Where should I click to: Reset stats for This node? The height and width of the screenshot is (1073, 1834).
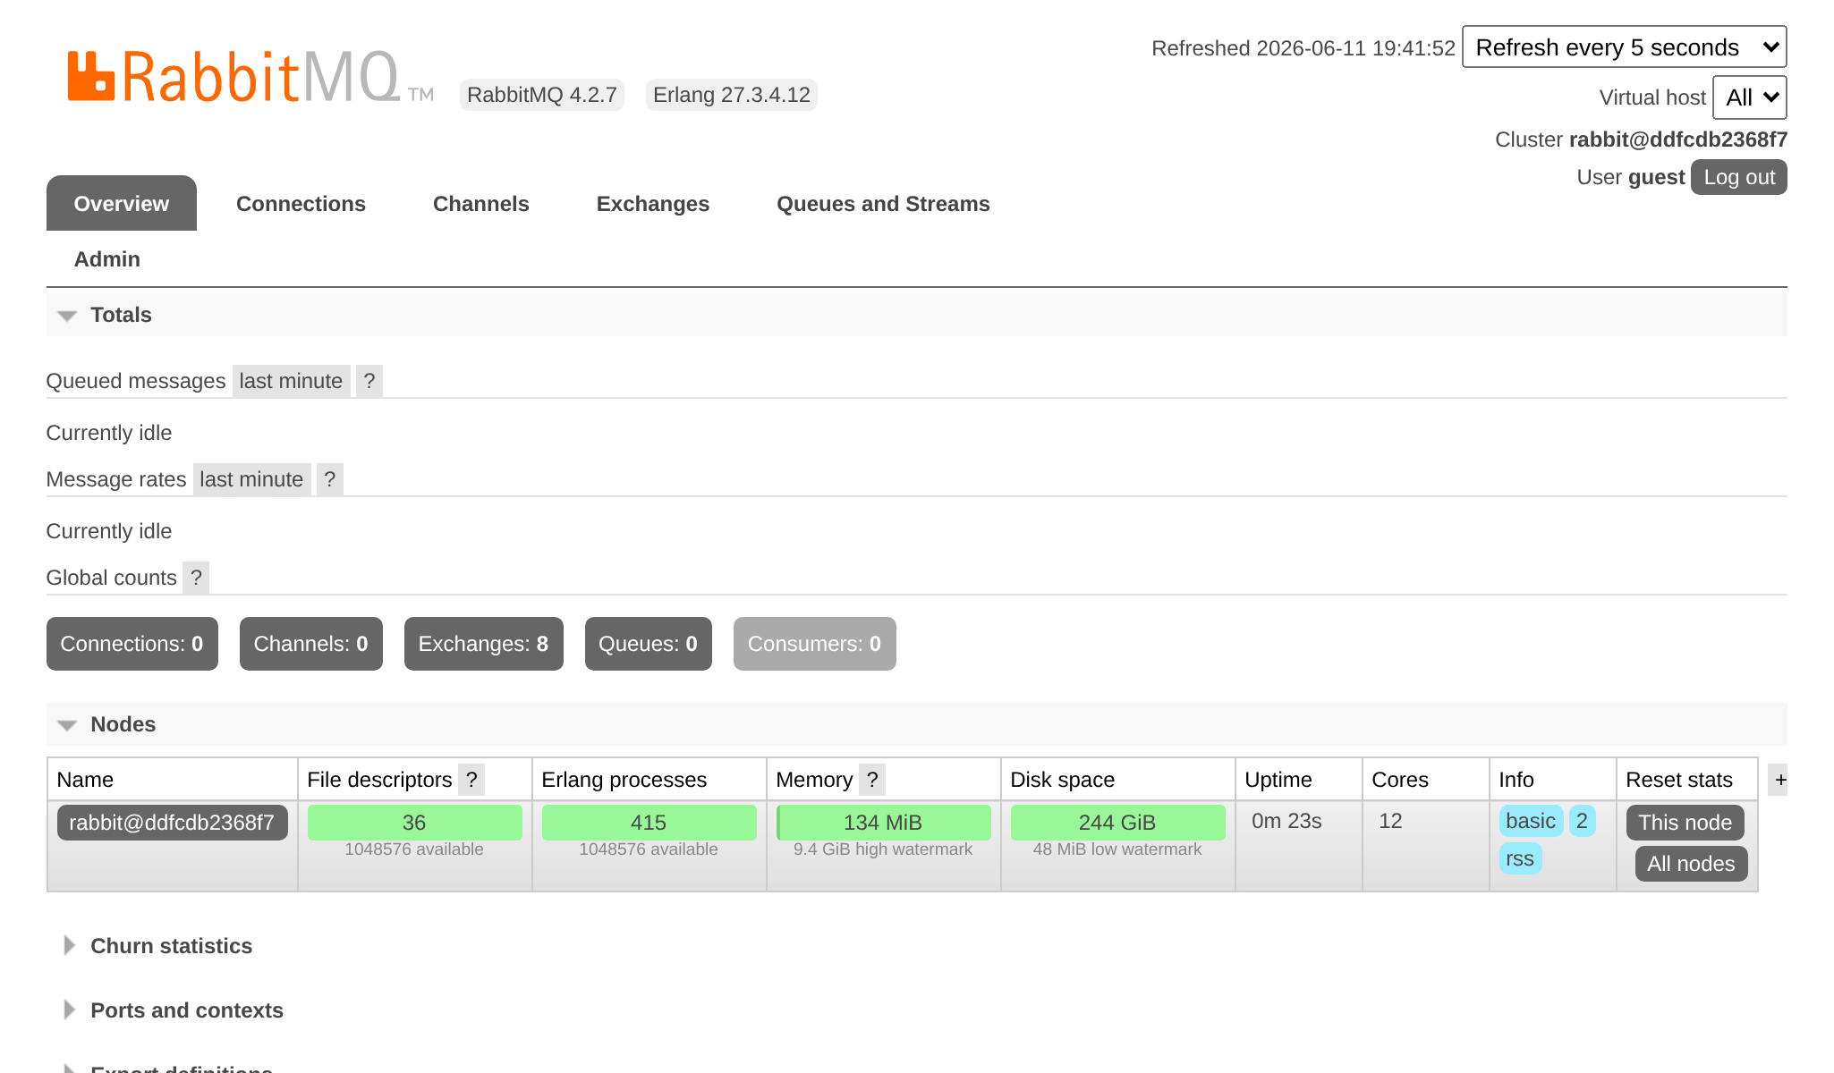1685,823
